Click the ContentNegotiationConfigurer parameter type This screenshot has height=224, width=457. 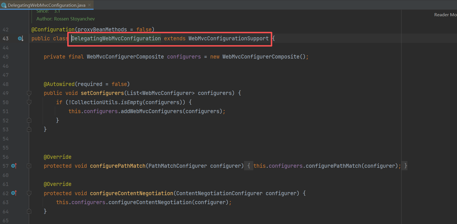click(x=219, y=193)
